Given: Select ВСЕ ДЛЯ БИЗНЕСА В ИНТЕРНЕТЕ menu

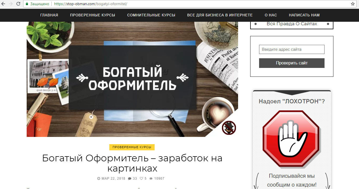Looking at the screenshot, I should [x=220, y=15].
